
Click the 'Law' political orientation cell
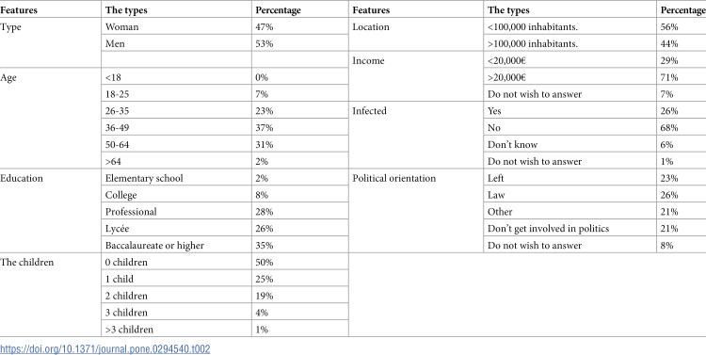coord(570,195)
